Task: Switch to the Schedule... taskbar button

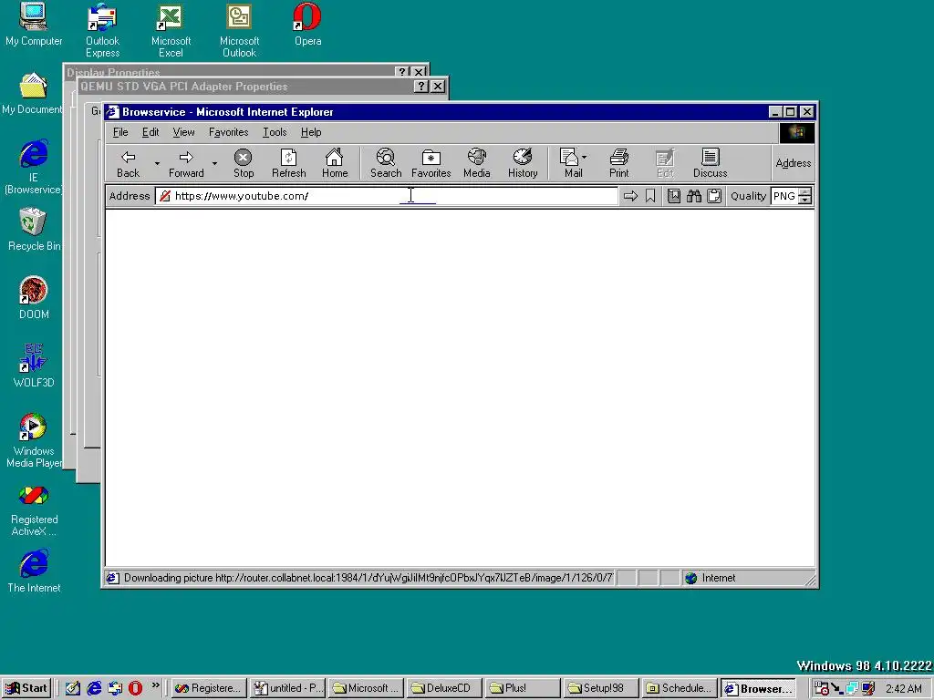Action: pos(679,688)
